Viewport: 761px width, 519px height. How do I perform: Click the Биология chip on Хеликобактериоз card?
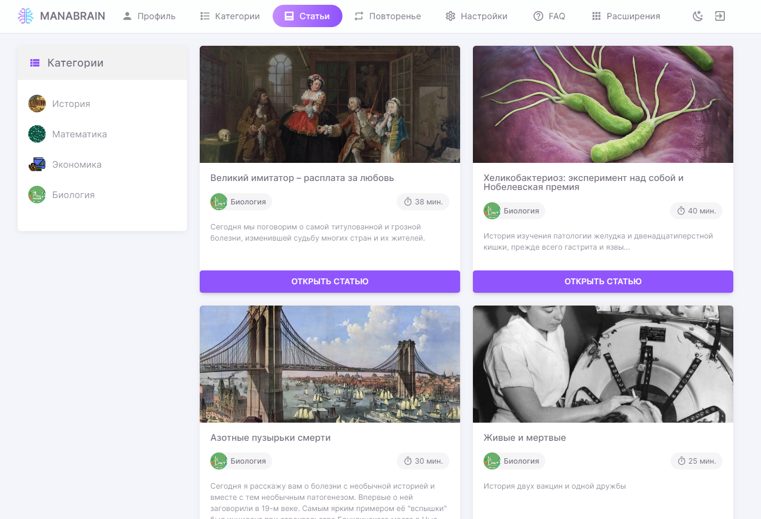coord(514,211)
